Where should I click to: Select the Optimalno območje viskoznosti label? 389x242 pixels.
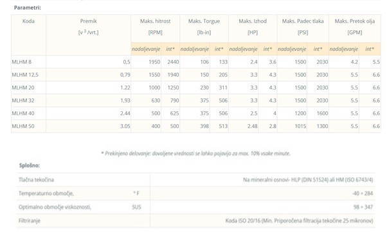[x=55, y=207]
